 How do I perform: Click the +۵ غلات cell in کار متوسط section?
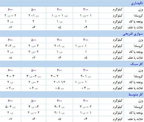pyautogui.click(x=59, y=119)
